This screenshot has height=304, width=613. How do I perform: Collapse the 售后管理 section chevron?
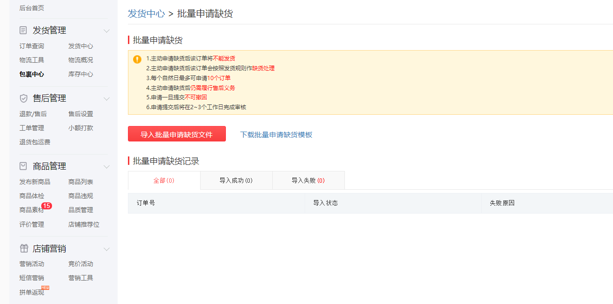click(x=106, y=99)
